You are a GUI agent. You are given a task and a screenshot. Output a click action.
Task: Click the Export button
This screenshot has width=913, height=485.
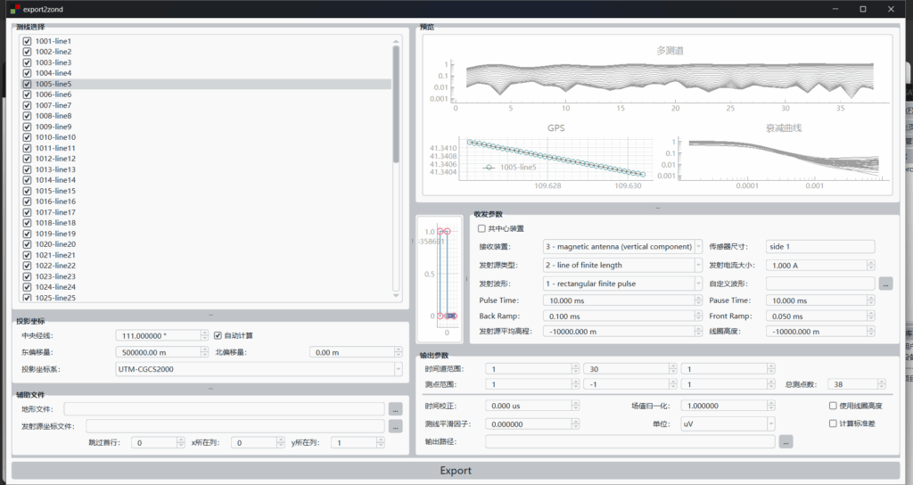coord(456,470)
